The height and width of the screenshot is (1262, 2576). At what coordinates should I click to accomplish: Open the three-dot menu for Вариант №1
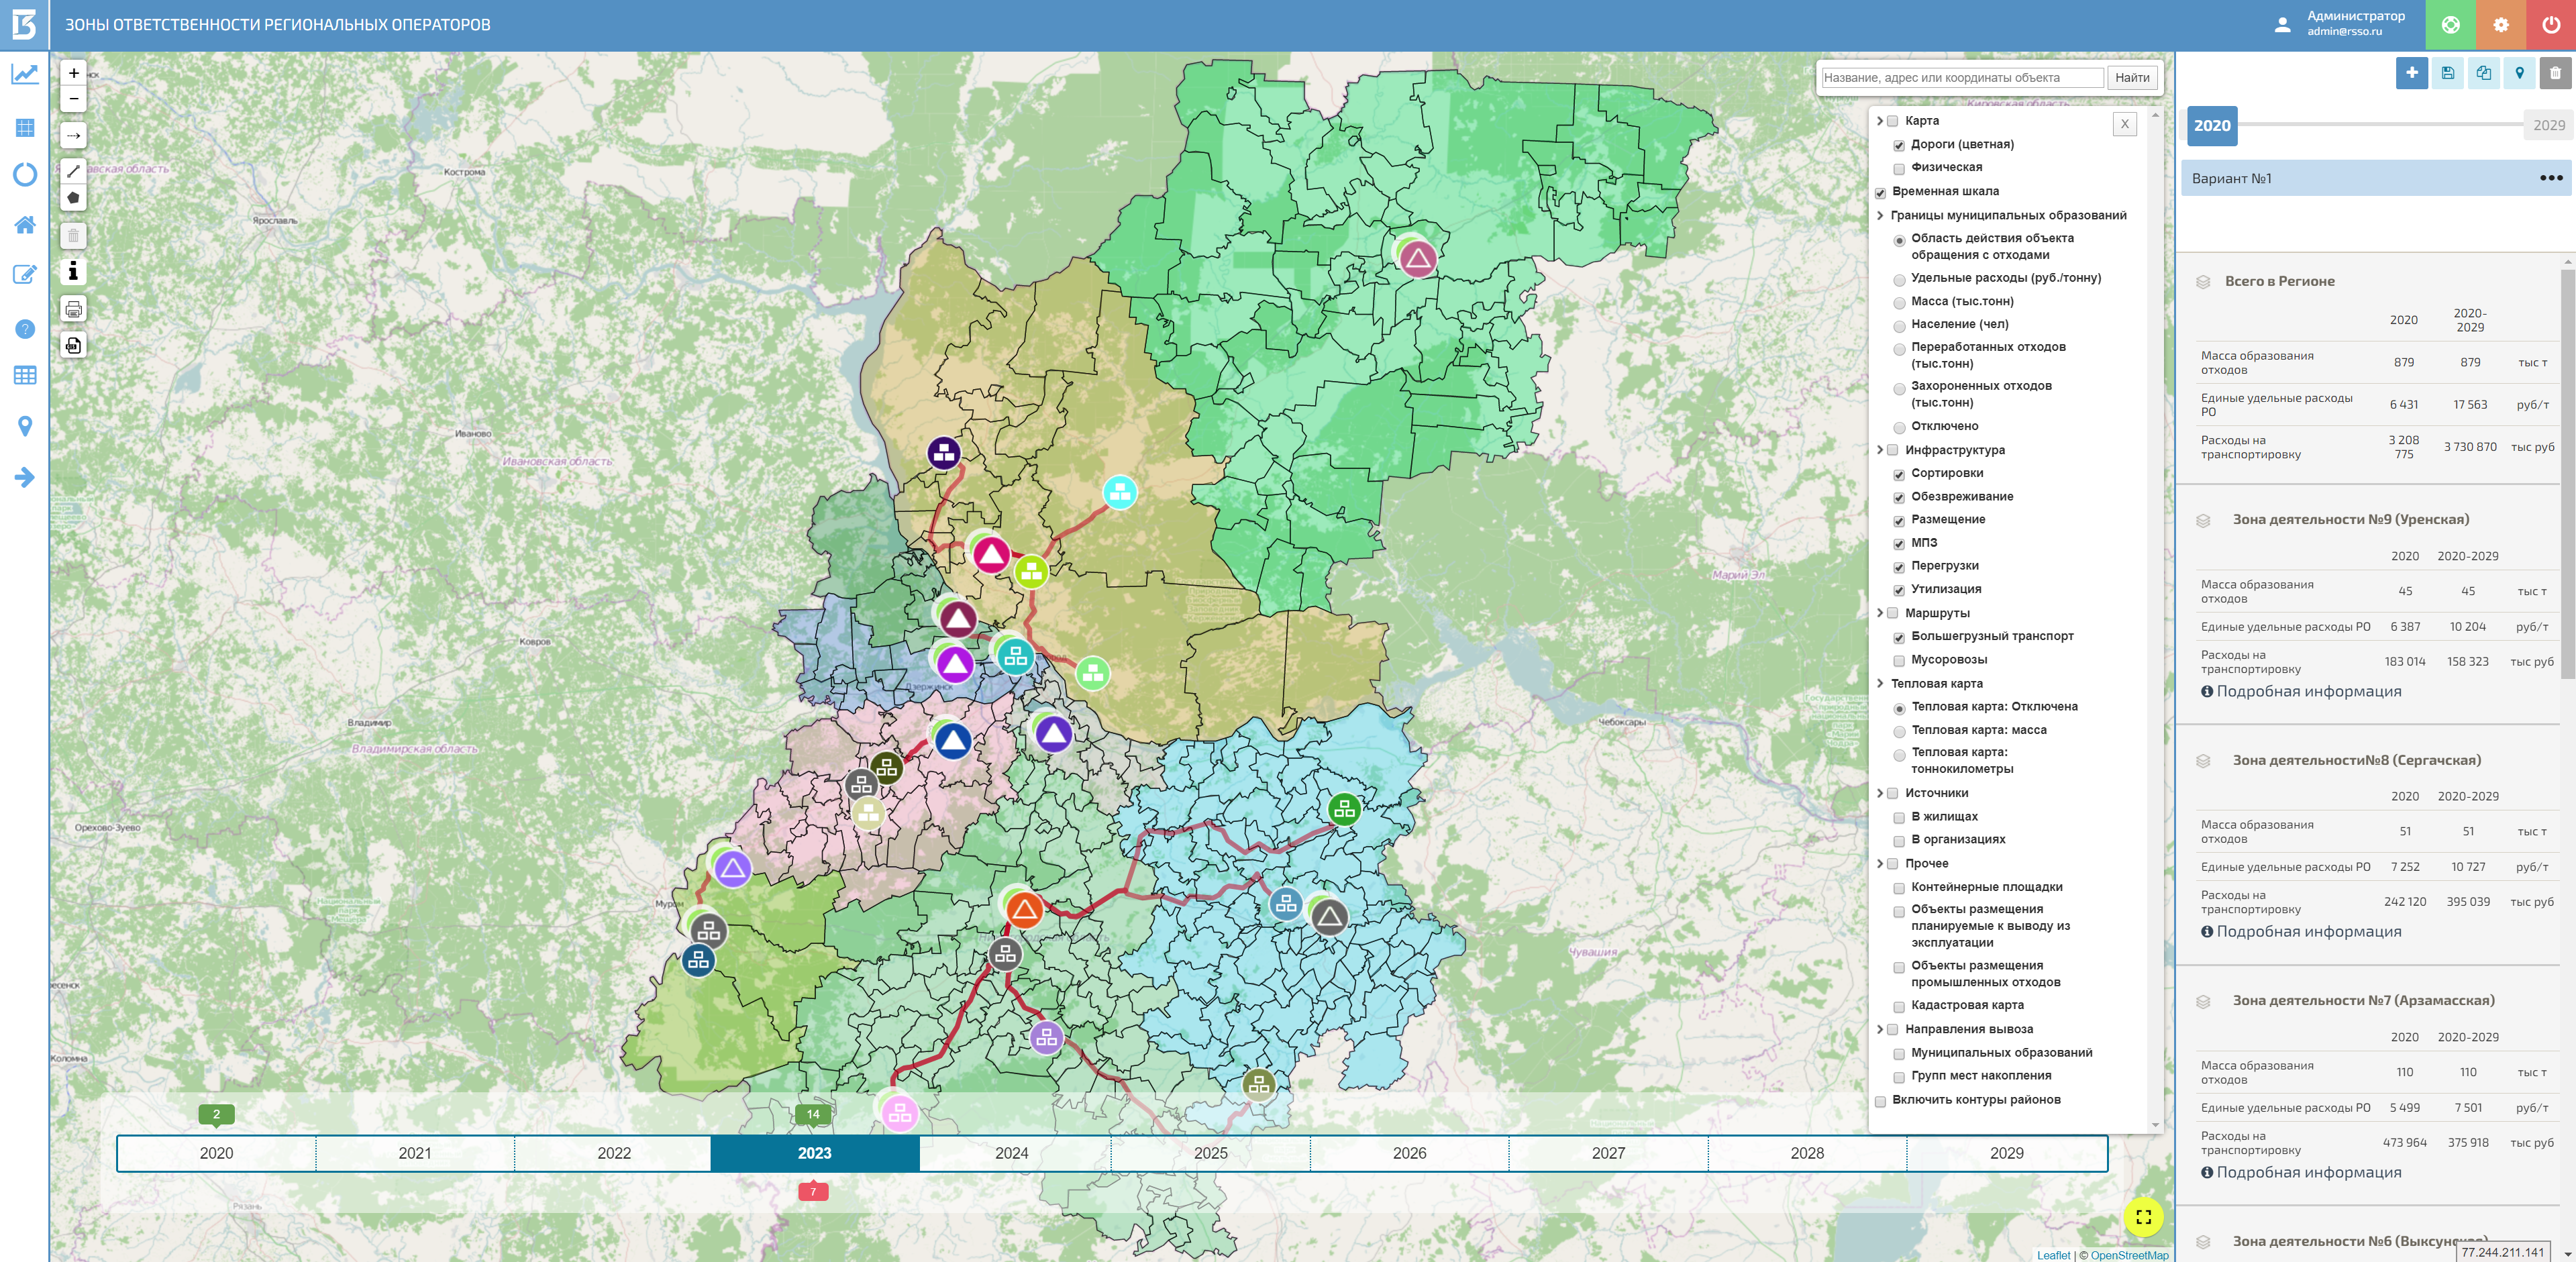click(2550, 178)
